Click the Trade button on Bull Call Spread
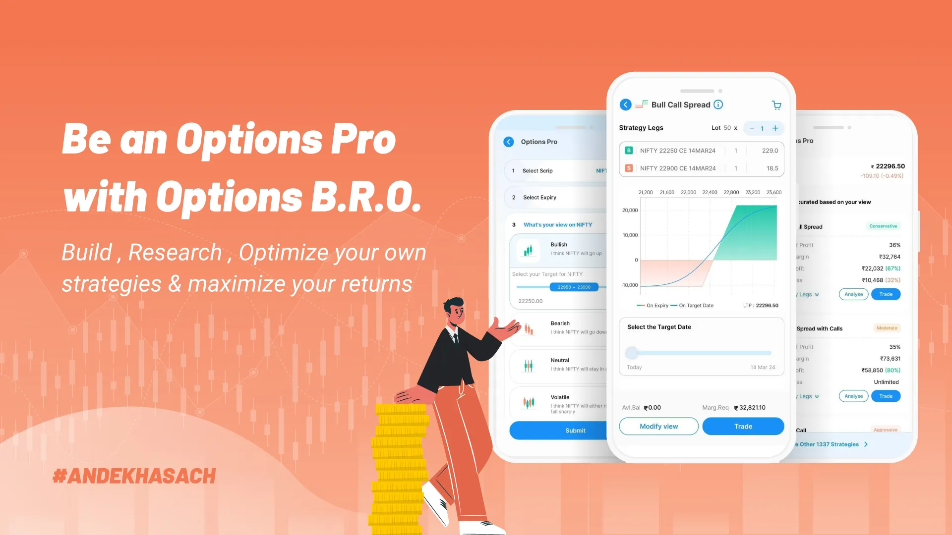 (743, 426)
